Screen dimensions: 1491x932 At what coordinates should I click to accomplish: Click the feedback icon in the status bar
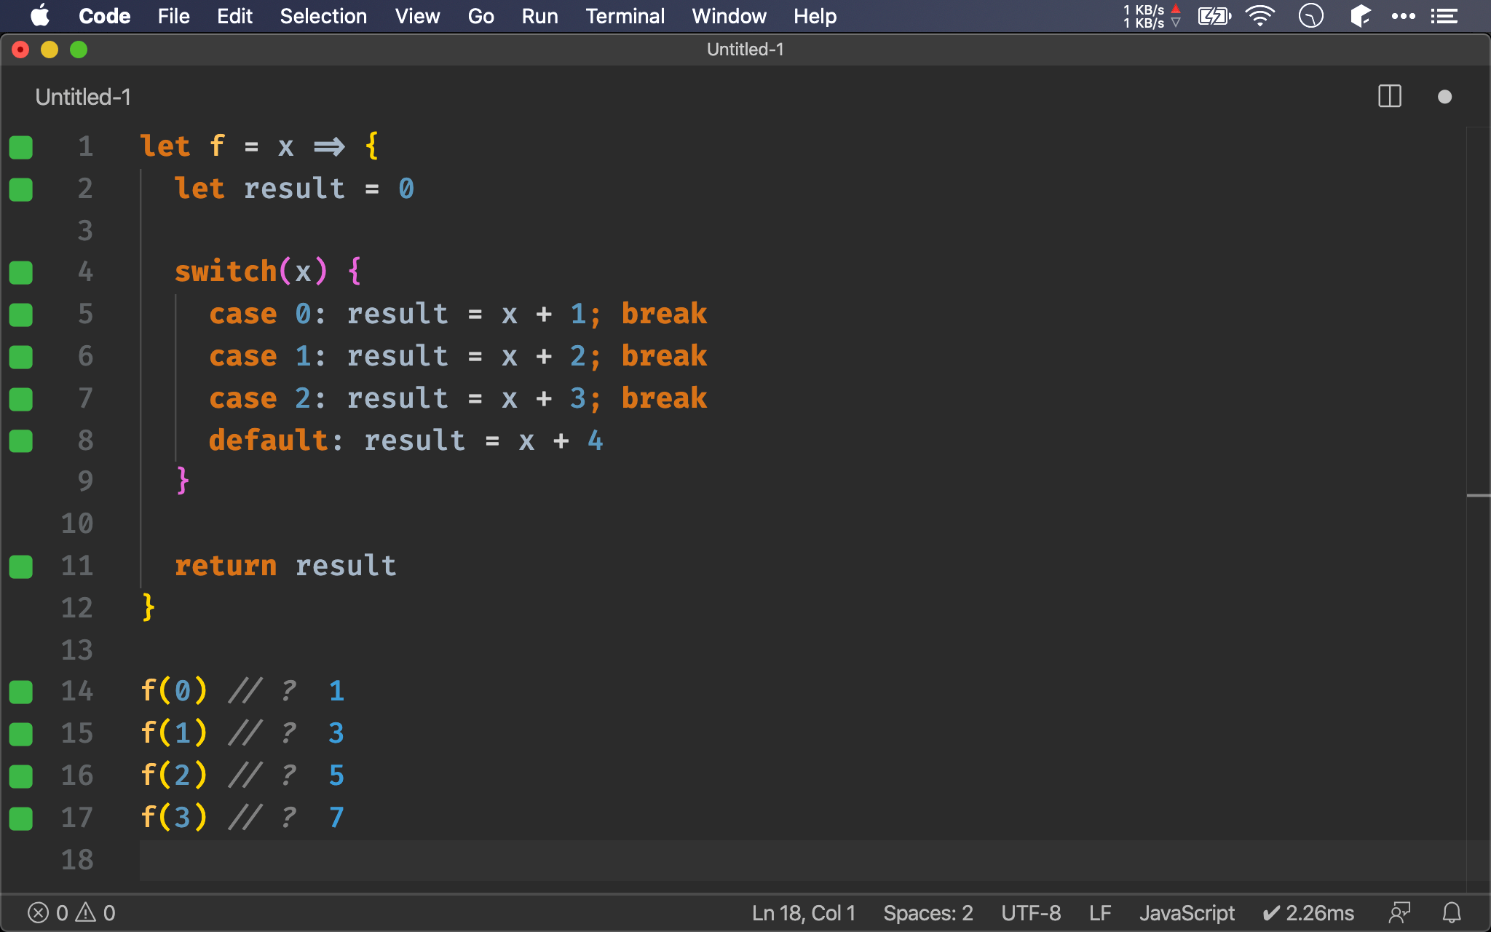1399,912
